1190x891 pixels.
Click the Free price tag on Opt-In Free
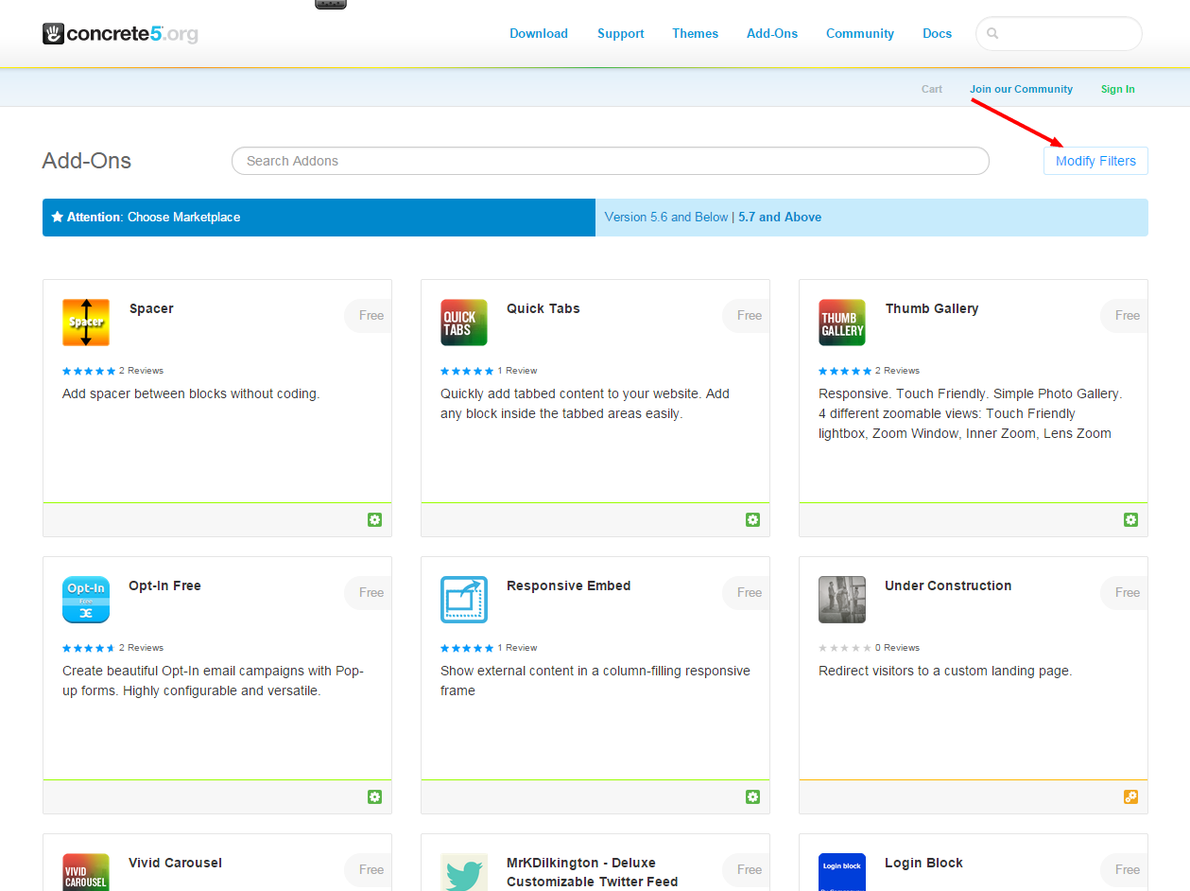[x=369, y=592]
